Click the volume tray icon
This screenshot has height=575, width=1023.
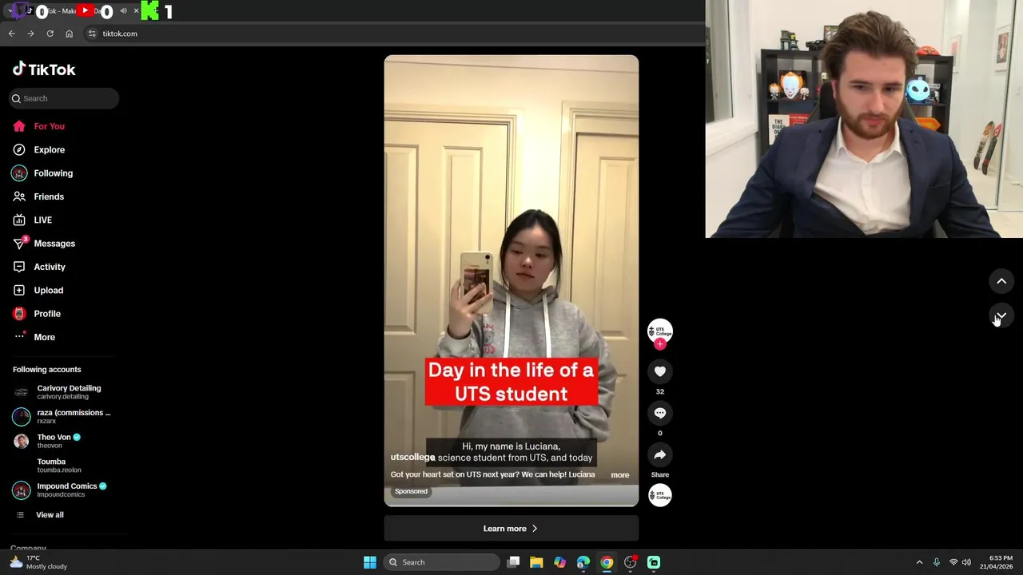(x=966, y=562)
